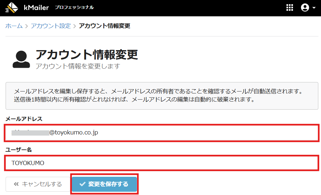Click the checkmark icon on the save button
The width and height of the screenshot is (321, 195).
click(x=82, y=184)
